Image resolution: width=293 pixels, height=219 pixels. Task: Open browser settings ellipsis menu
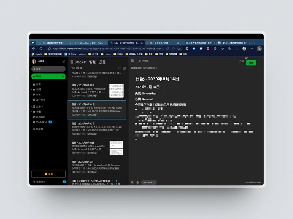[x=251, y=49]
